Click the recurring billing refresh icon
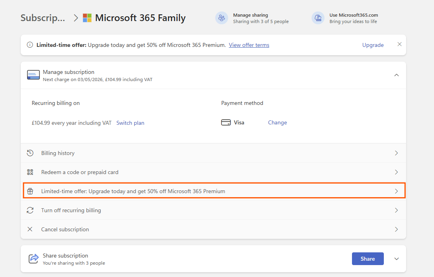The image size is (434, 277). click(x=30, y=210)
